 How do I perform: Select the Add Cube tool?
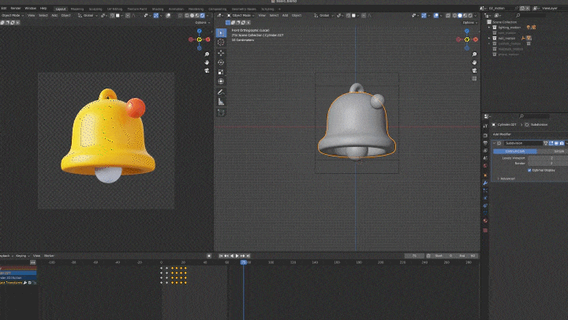click(221, 112)
